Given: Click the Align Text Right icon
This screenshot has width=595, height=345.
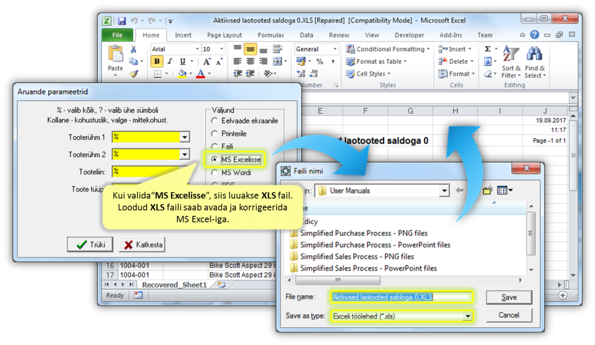Looking at the screenshot, I should (263, 61).
